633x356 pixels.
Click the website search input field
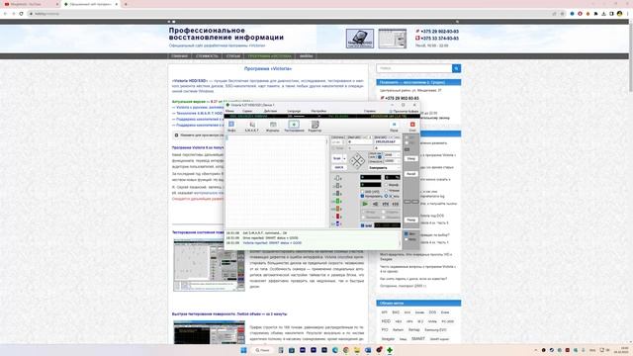point(414,68)
